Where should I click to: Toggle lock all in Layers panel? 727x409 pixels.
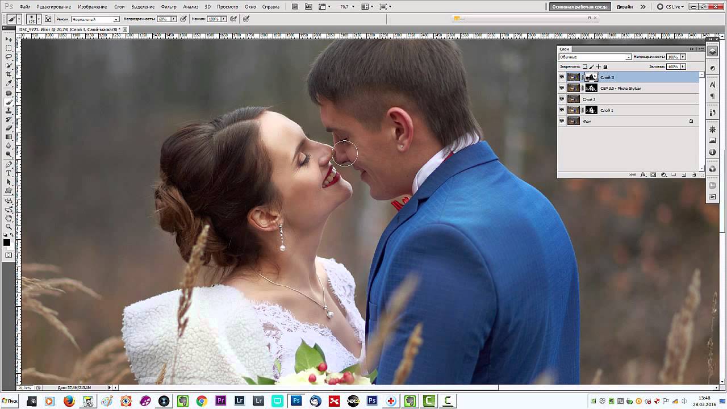coord(605,66)
